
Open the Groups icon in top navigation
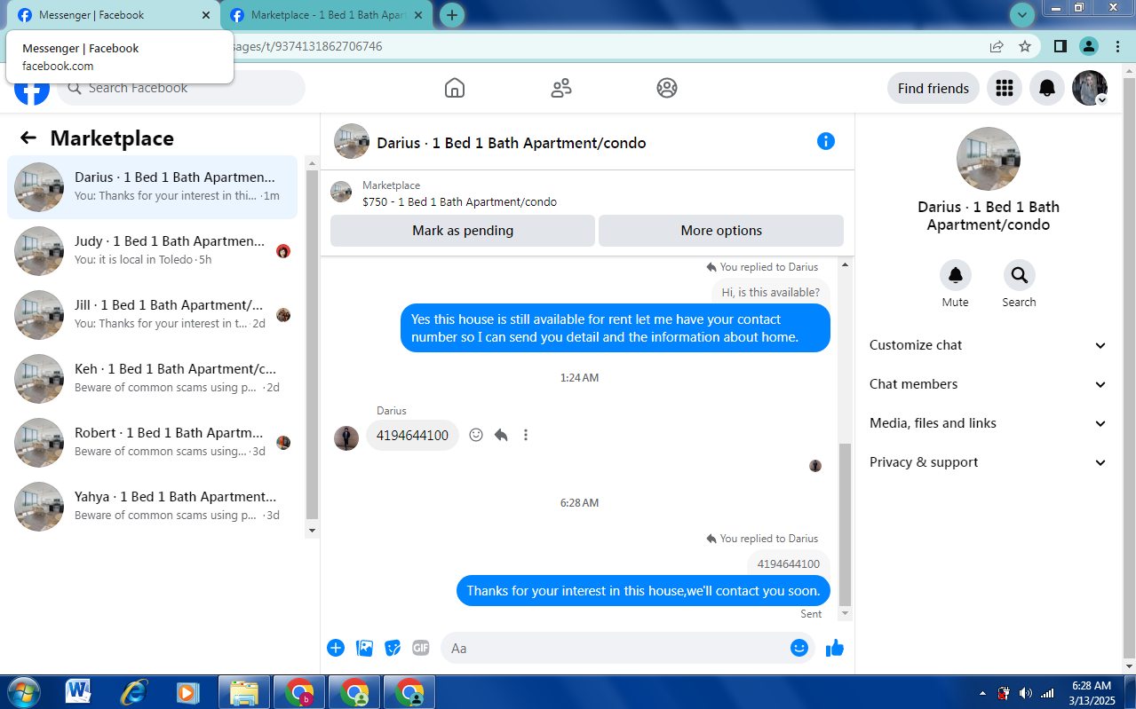tap(667, 88)
